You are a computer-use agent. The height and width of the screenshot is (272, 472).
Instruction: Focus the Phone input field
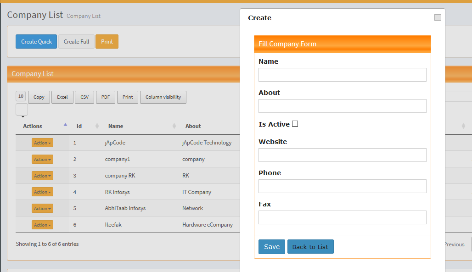342,186
